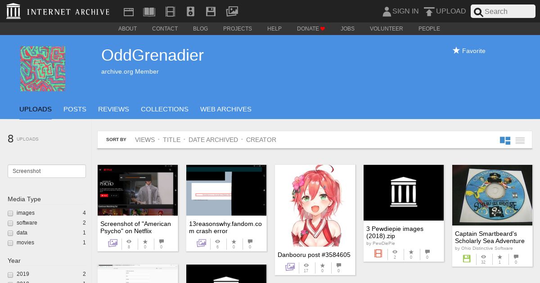Click favorites star on 13reasonswhy card

(x=234, y=241)
